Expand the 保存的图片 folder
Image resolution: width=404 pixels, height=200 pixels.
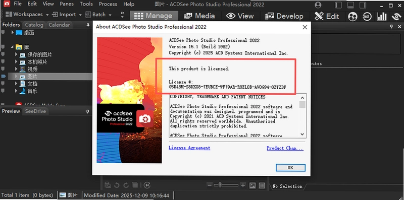click(16, 54)
